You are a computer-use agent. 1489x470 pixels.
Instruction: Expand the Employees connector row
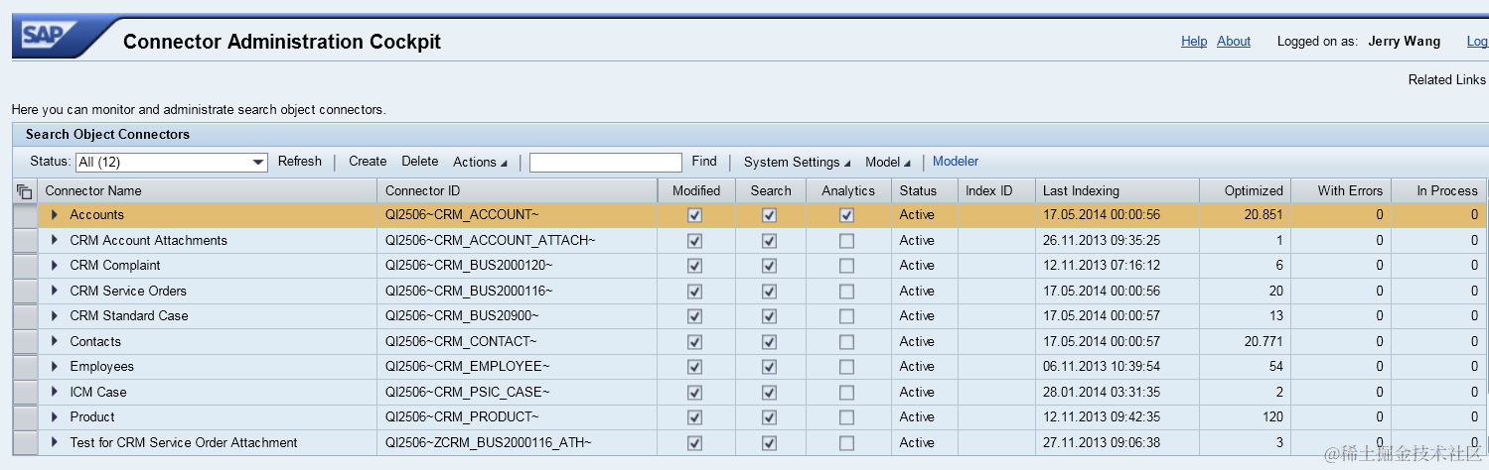click(55, 367)
